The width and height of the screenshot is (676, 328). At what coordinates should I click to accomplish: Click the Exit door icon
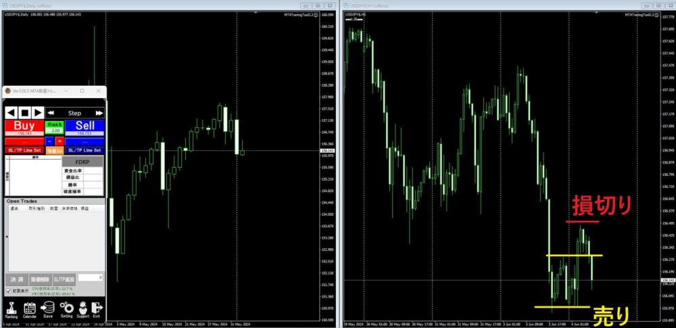(97, 310)
